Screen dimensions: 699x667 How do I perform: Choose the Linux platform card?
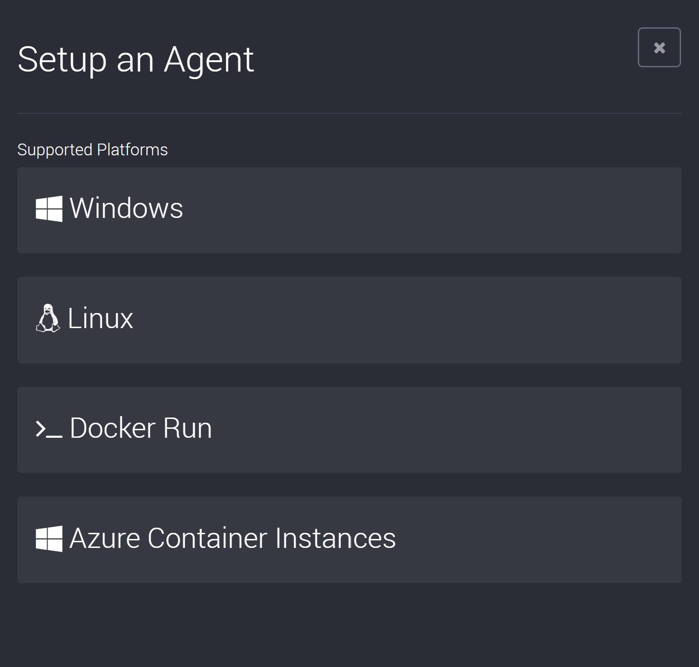pyautogui.click(x=349, y=320)
